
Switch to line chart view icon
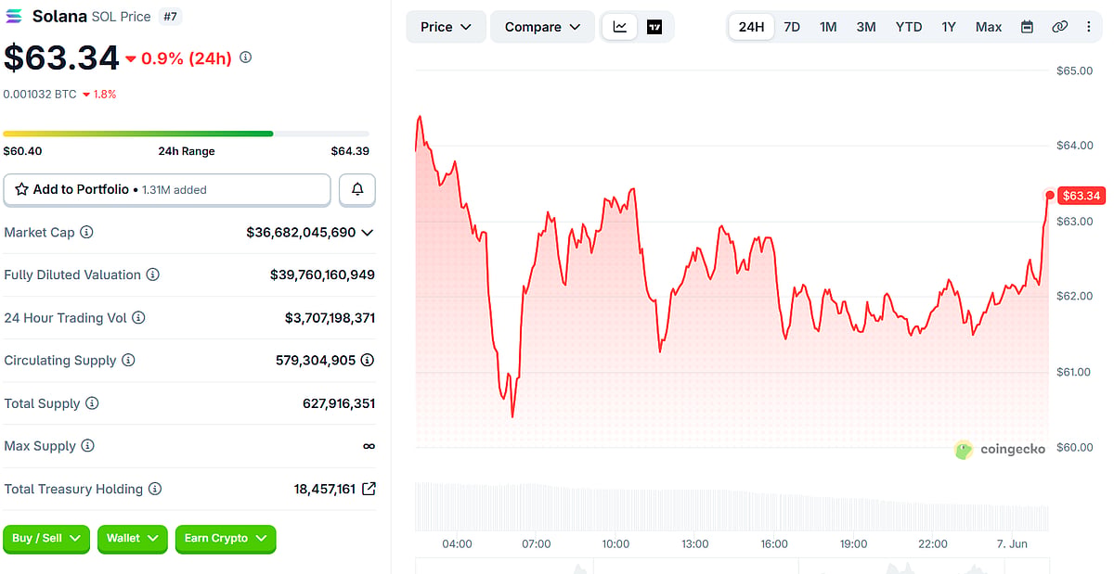[x=619, y=27]
